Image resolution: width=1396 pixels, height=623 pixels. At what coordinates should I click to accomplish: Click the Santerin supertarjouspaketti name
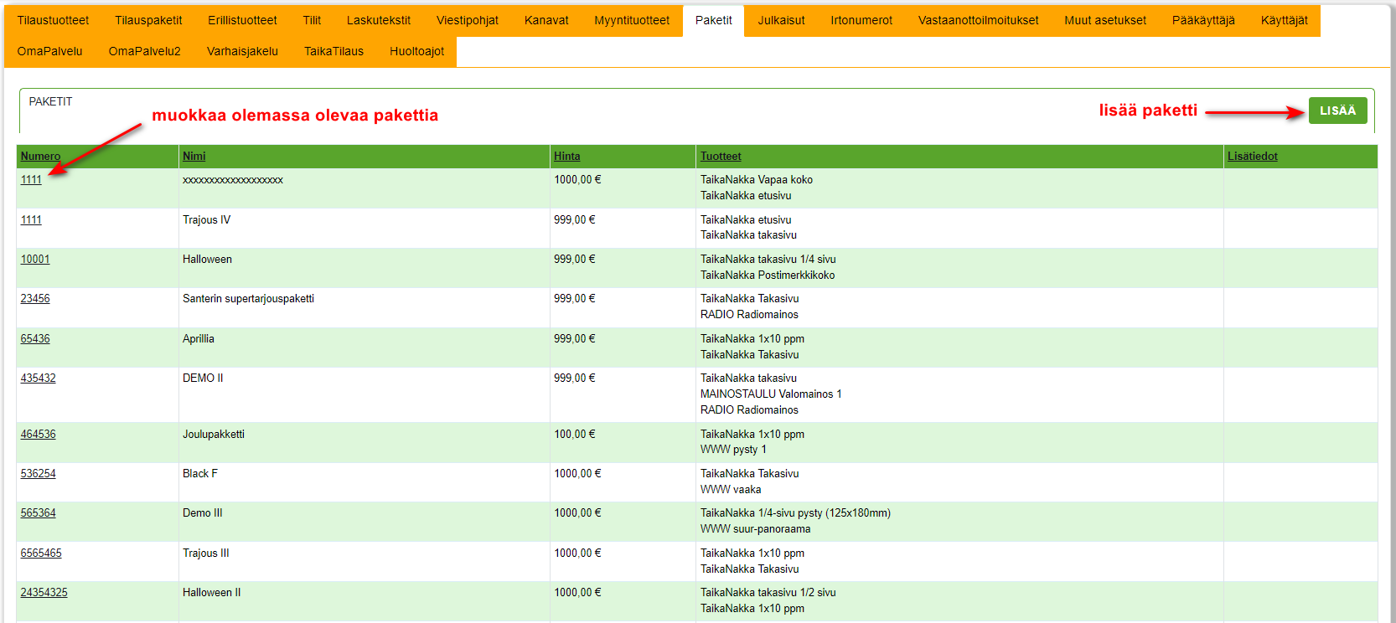(x=248, y=299)
